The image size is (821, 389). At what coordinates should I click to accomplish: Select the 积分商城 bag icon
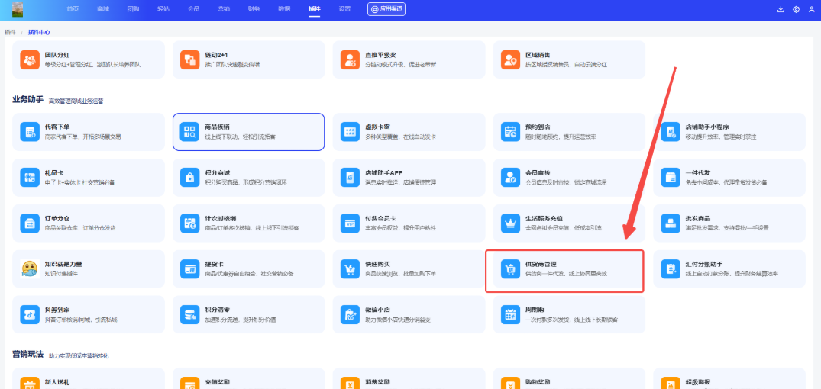[x=189, y=178]
